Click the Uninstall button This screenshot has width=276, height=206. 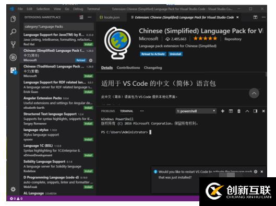pyautogui.click(x=175, y=54)
